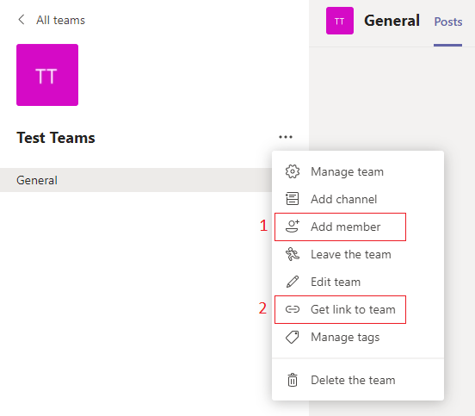Click the small TT avatar in header
The image size is (475, 416).
pos(340,21)
